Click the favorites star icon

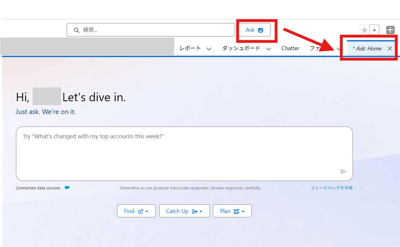tap(365, 30)
